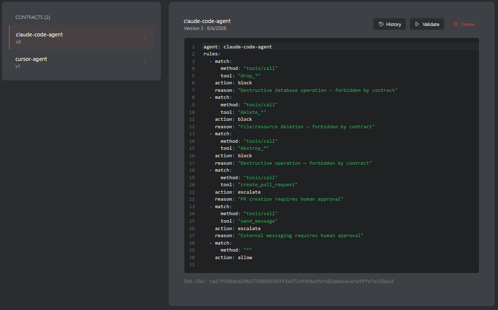Click the History button
The width and height of the screenshot is (498, 310).
pos(390,24)
